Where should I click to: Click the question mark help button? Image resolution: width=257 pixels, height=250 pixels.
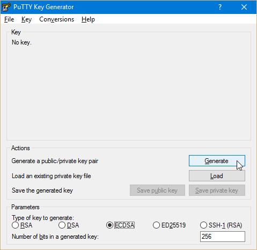pos(220,7)
